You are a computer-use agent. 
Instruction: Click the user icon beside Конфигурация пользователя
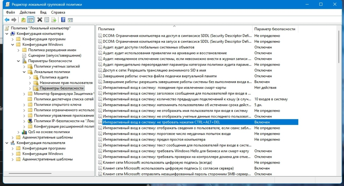[13, 143]
